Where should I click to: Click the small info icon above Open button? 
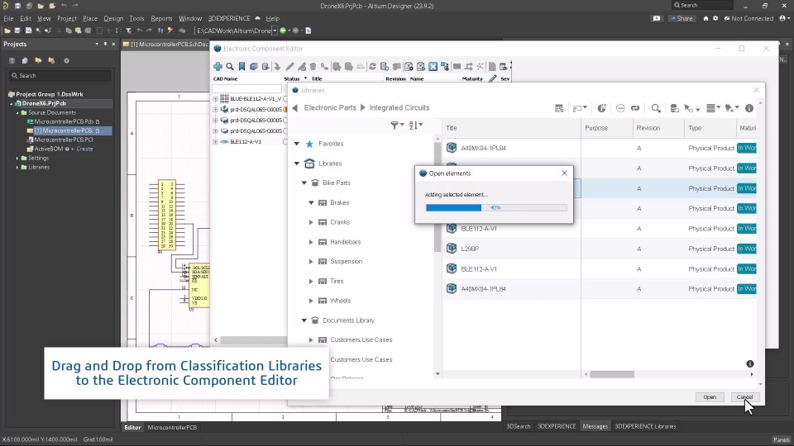coord(750,363)
